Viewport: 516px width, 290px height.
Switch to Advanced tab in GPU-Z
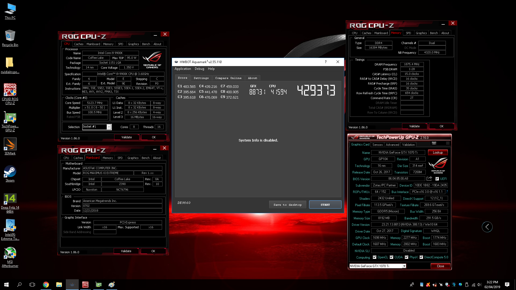click(392, 145)
